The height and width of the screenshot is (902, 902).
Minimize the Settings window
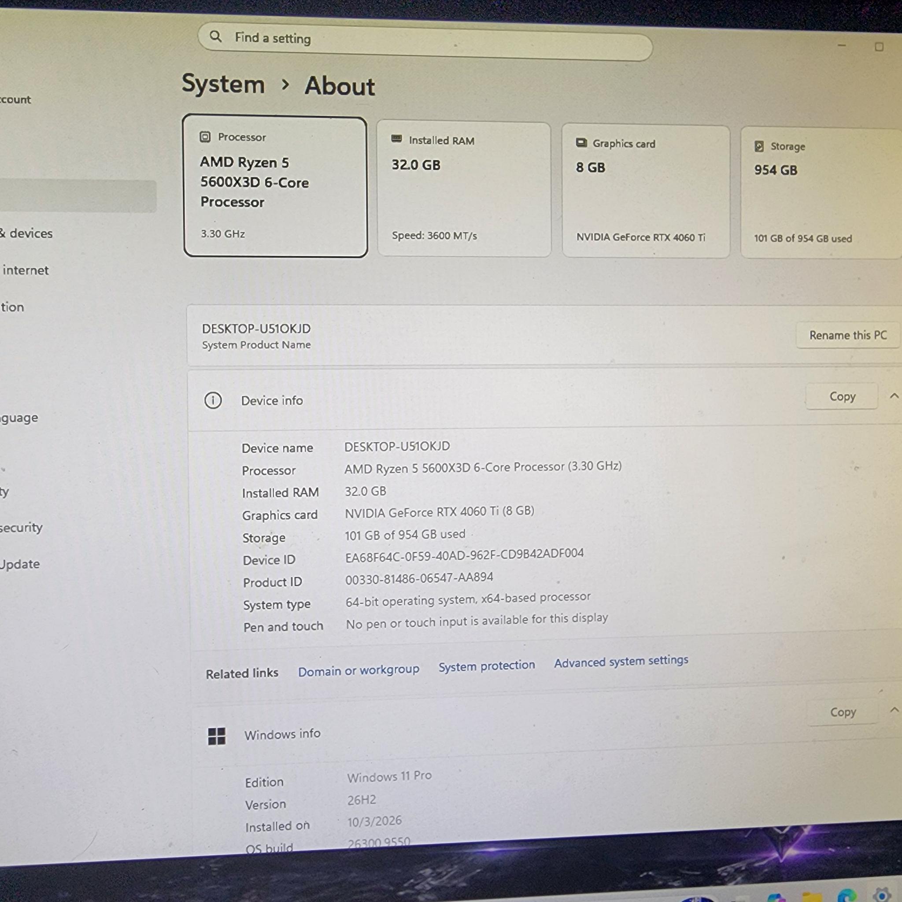[x=842, y=45]
